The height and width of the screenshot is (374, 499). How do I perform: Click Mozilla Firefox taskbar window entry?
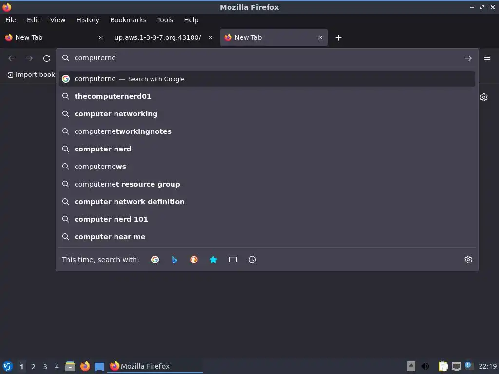tap(155, 366)
